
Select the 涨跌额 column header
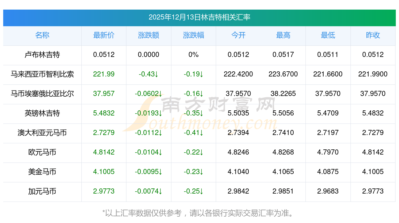(x=148, y=36)
